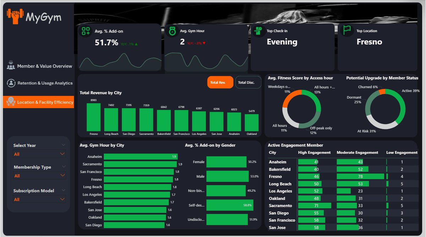Screen dimensions: 426x237
Task: Click the MyGym fist dumbbell logo
Action: point(15,17)
